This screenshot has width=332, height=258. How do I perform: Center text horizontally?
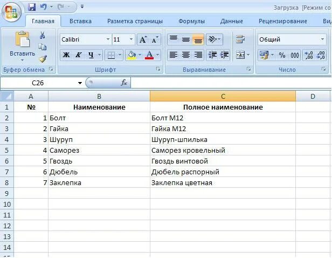[186, 55]
